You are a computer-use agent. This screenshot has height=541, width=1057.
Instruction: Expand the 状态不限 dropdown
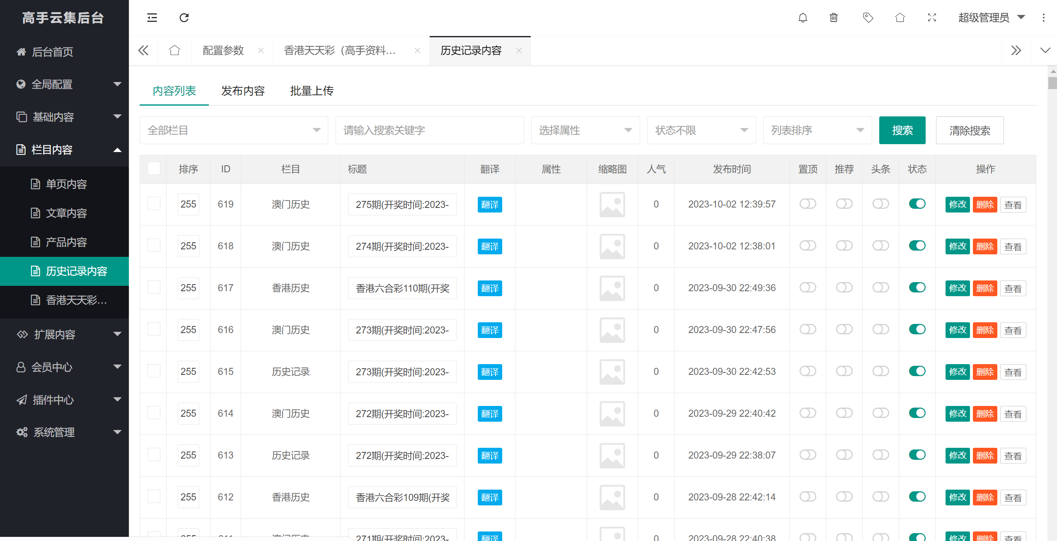701,130
